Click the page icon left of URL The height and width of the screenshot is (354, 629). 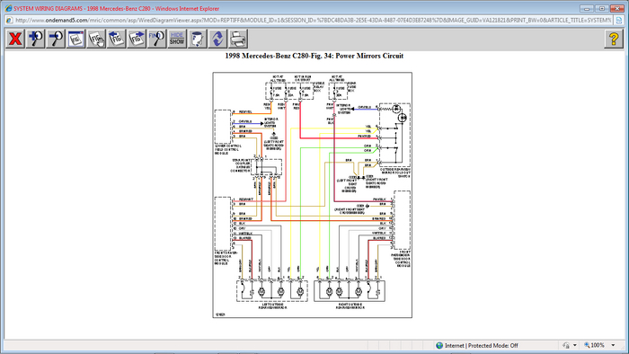click(x=9, y=20)
